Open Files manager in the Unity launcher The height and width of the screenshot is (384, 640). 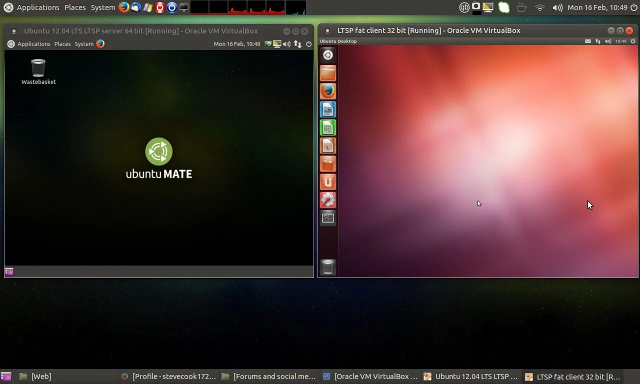[x=328, y=73]
